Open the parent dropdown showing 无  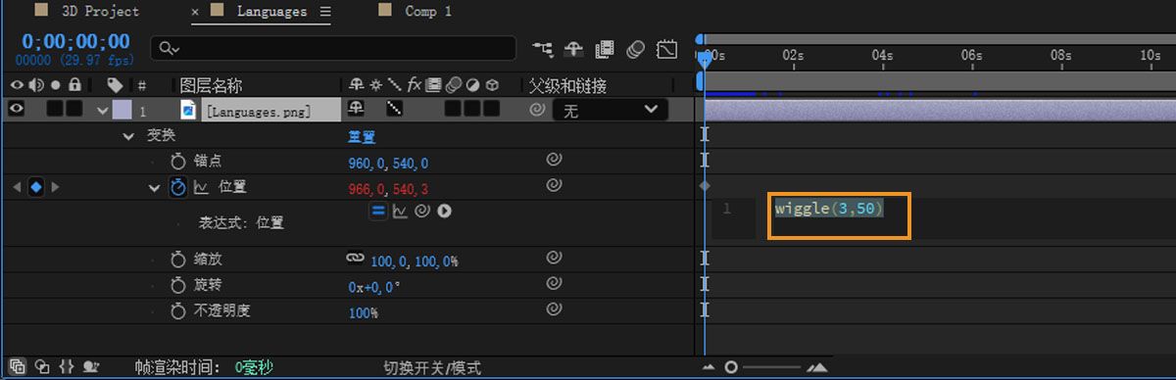(610, 111)
